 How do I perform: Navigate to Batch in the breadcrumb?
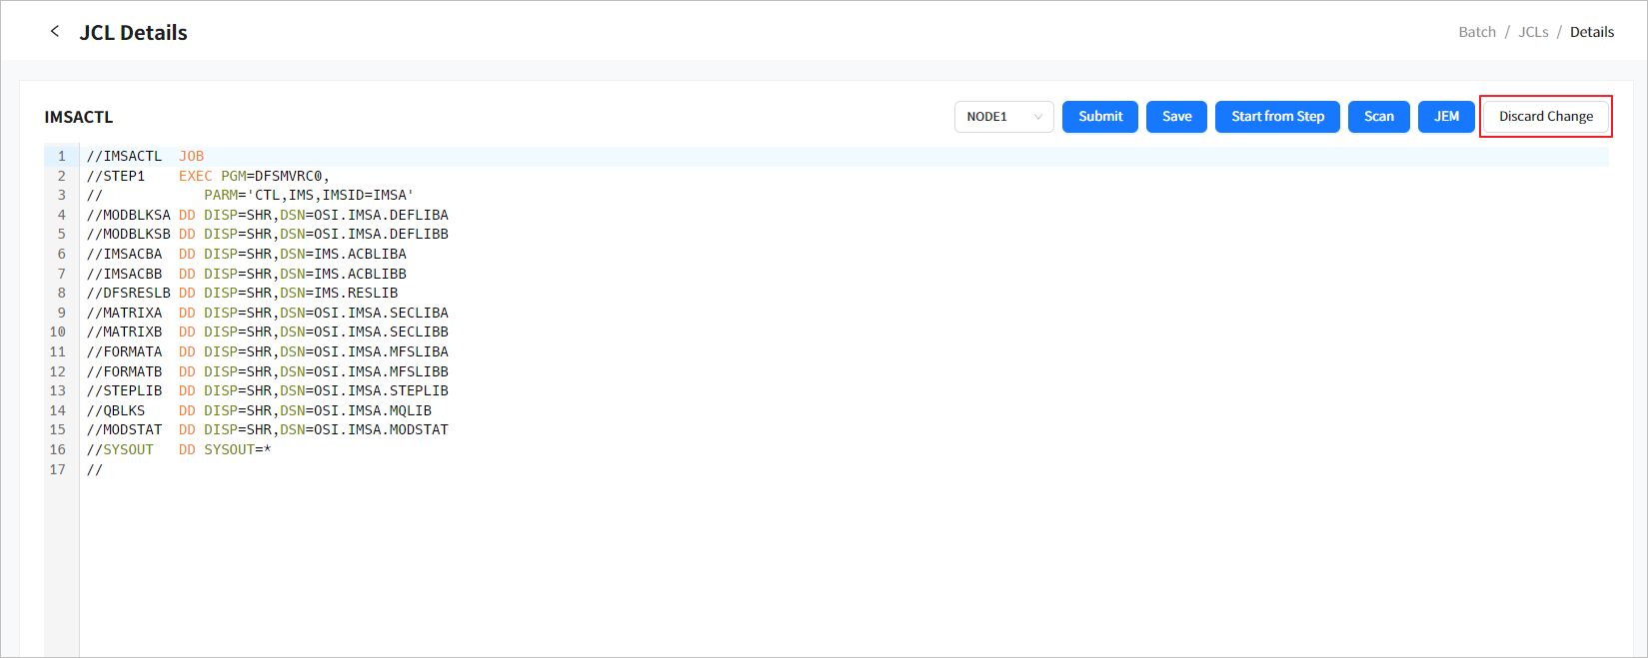coord(1476,32)
